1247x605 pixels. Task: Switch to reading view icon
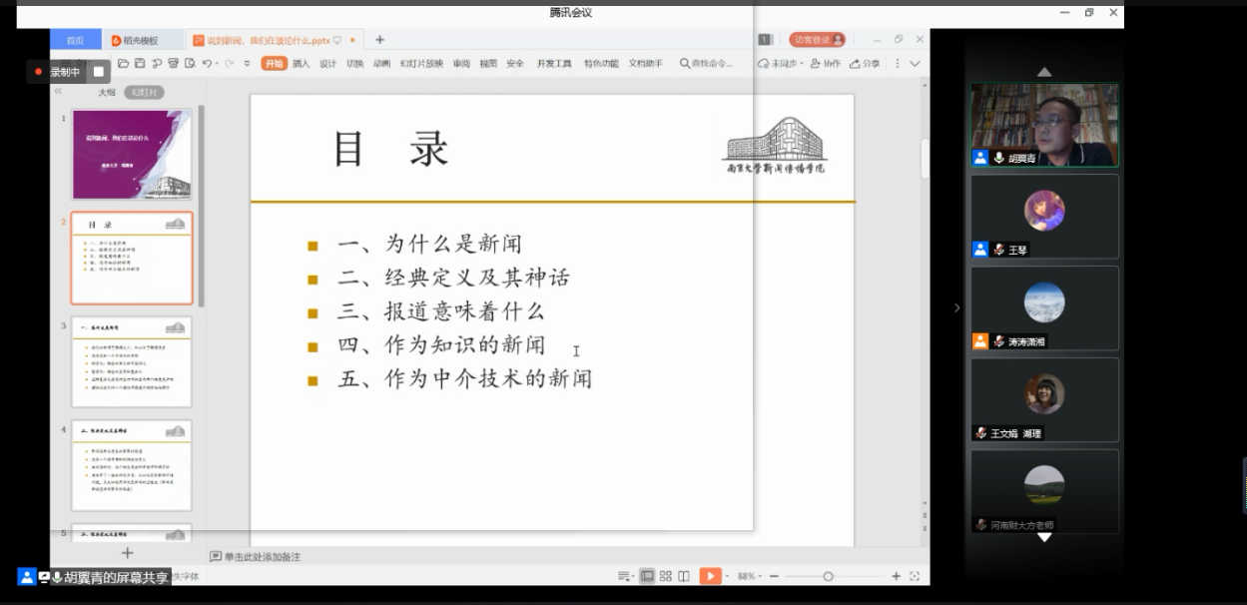tap(684, 576)
